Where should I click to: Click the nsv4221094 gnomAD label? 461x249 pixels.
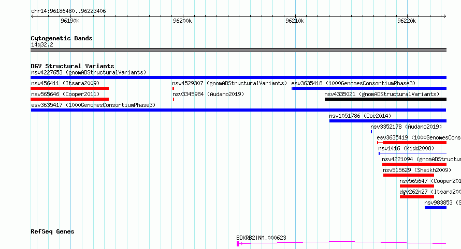(x=421, y=159)
